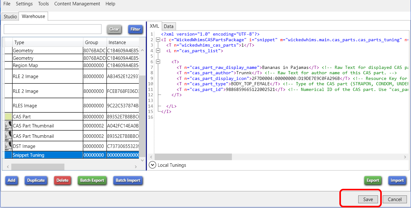This screenshot has width=411, height=208.
Task: Select the RLE 2 Image row with instance AB3452E
Action: pos(72,76)
